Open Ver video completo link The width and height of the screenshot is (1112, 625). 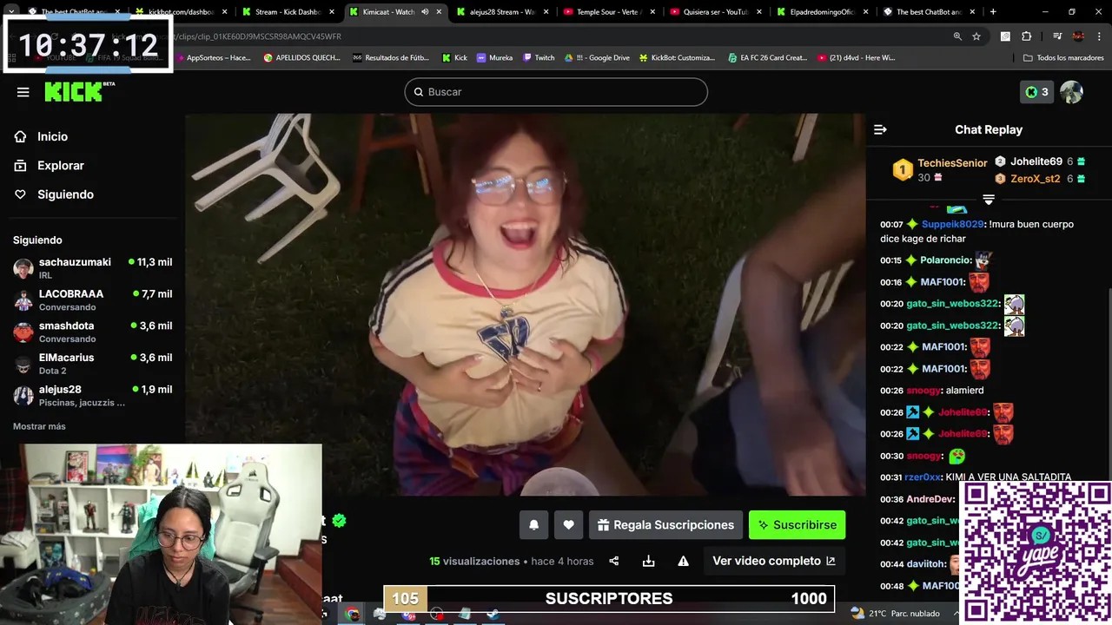pyautogui.click(x=774, y=561)
